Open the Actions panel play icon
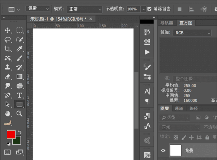 pos(147,52)
